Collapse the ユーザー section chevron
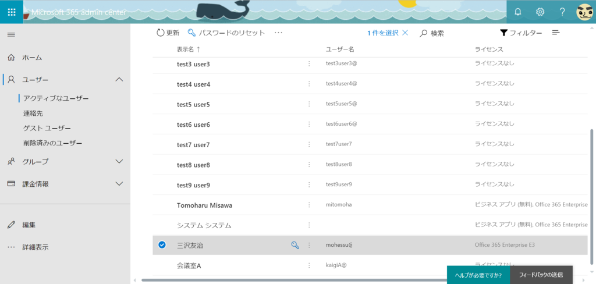This screenshot has width=596, height=284. click(119, 80)
